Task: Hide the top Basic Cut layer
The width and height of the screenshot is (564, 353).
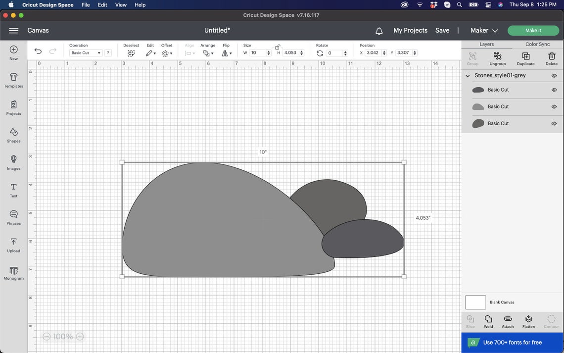Action: 554,90
